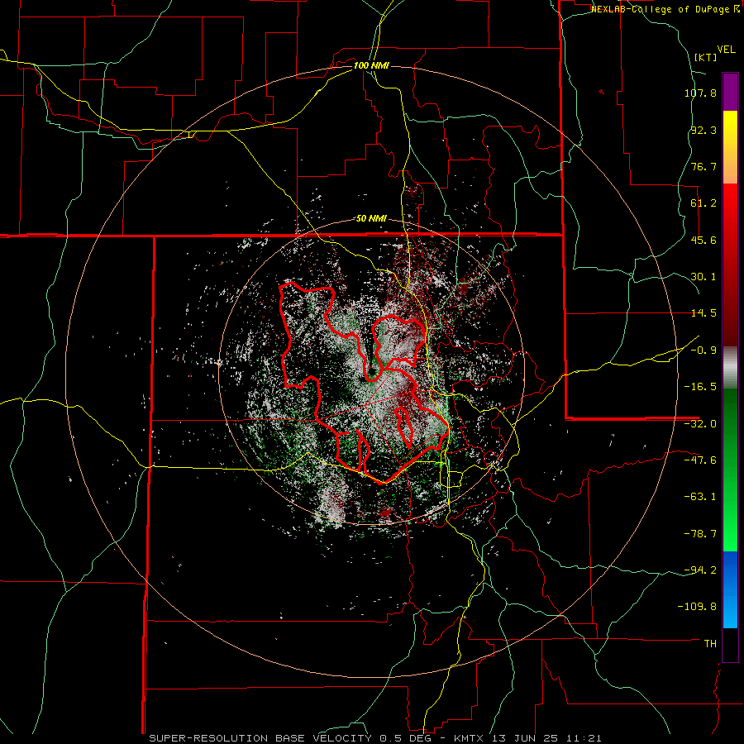Click the -47.6 value on the velocity scale
744x744 pixels.
tap(700, 460)
